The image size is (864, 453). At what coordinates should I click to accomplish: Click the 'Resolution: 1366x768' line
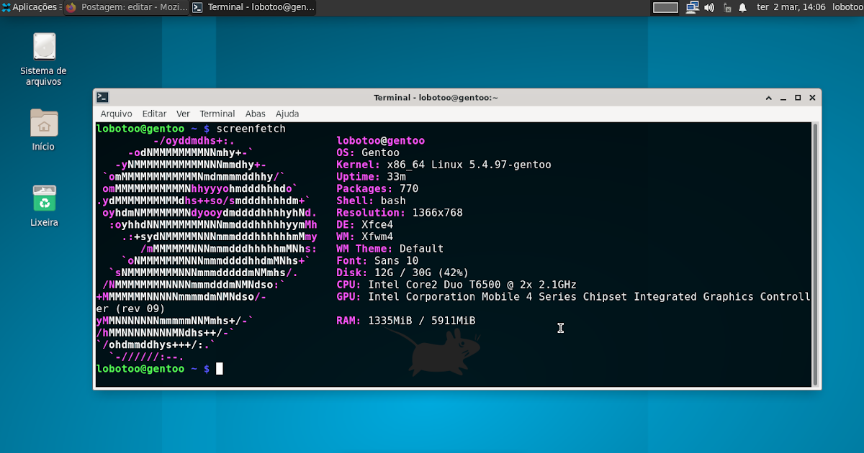(400, 213)
